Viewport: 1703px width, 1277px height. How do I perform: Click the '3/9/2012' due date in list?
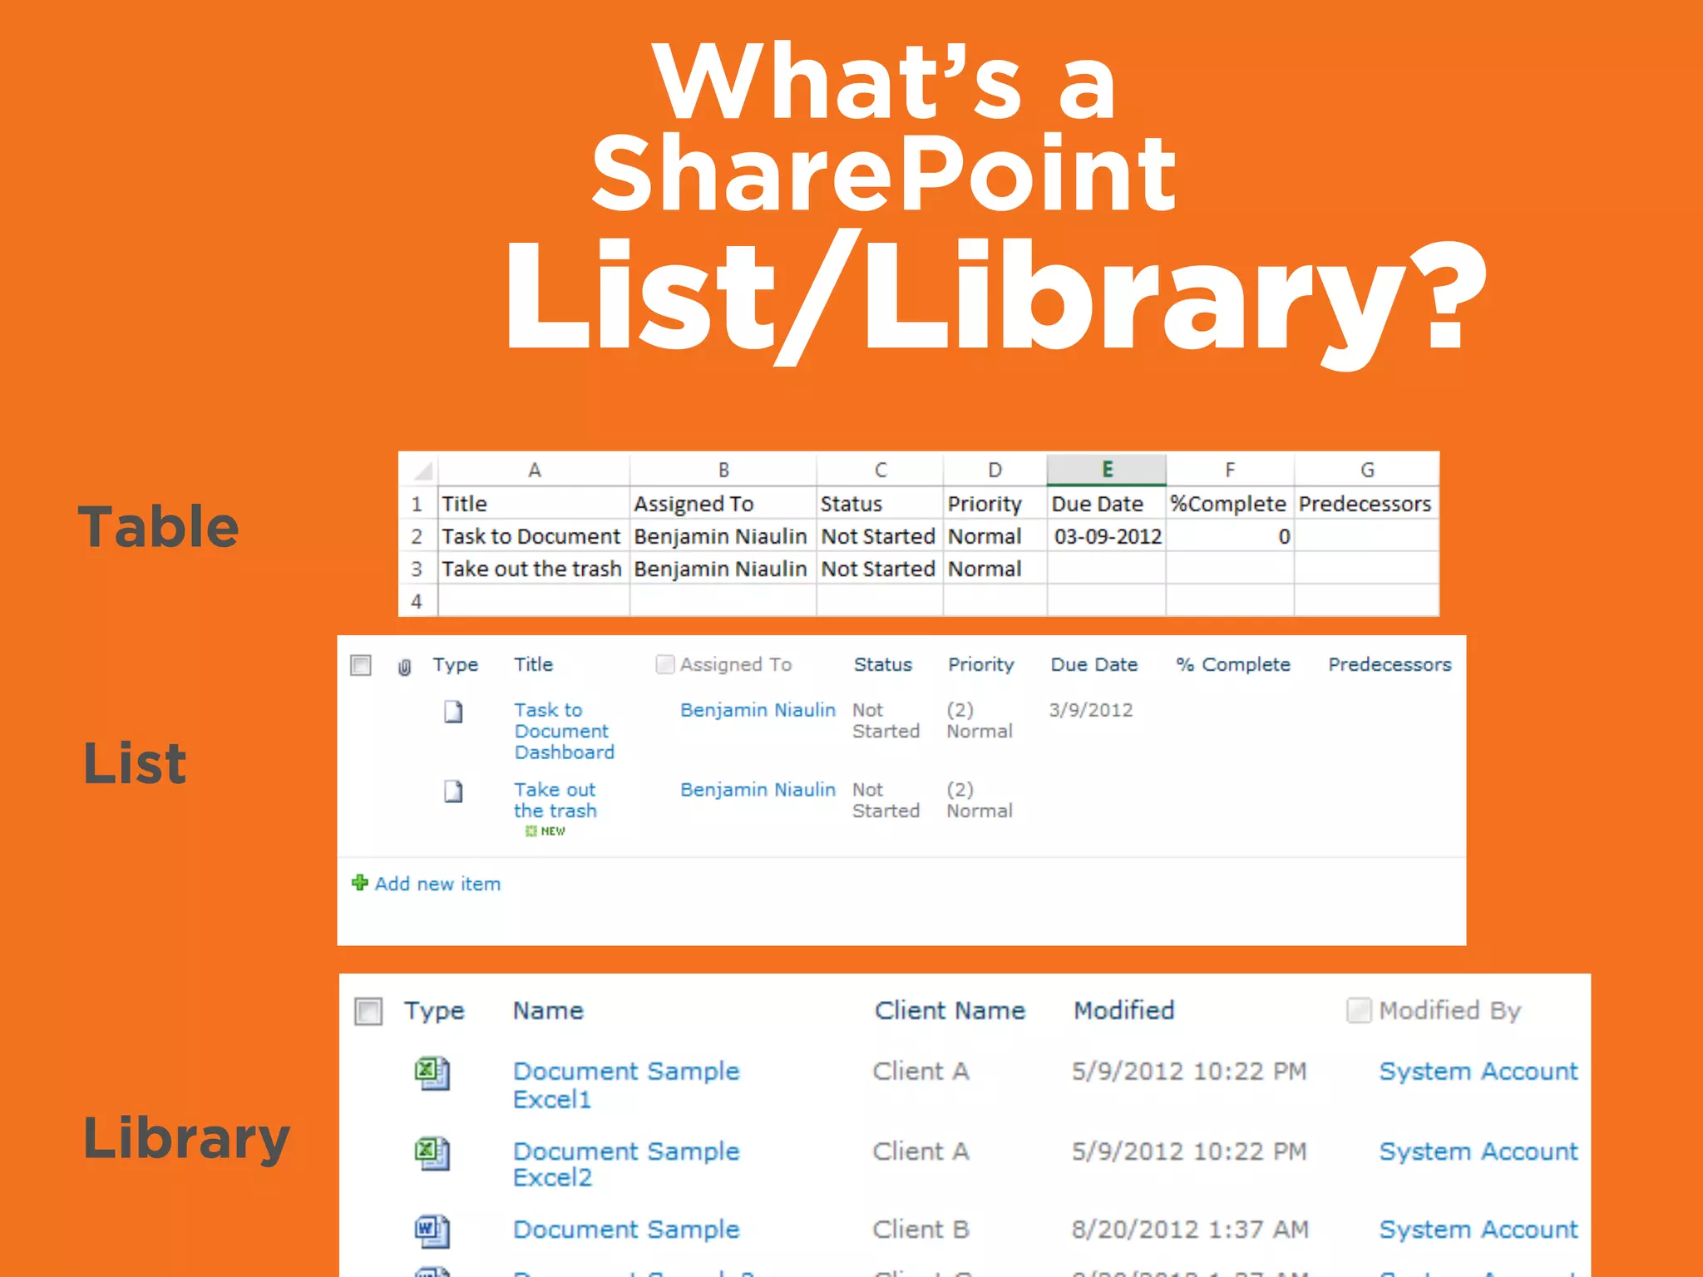tap(1090, 710)
